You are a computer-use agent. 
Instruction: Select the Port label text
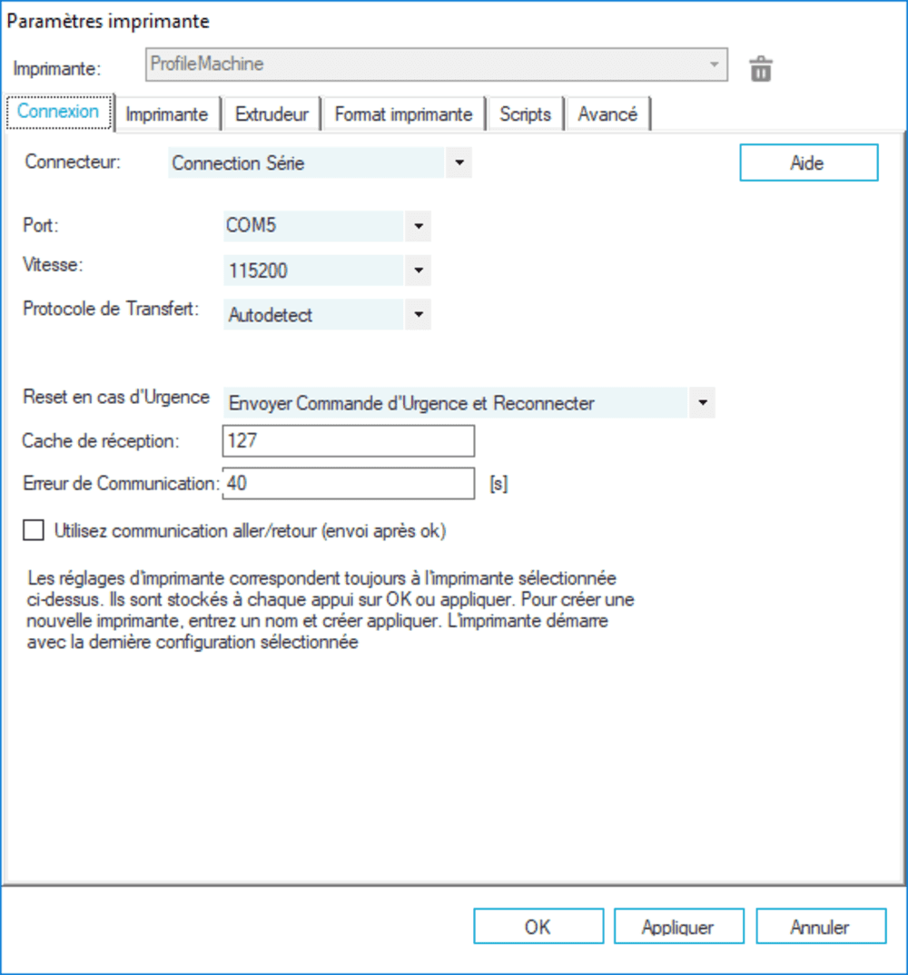pyautogui.click(x=41, y=224)
